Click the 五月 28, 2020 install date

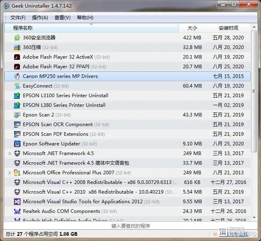228,38
